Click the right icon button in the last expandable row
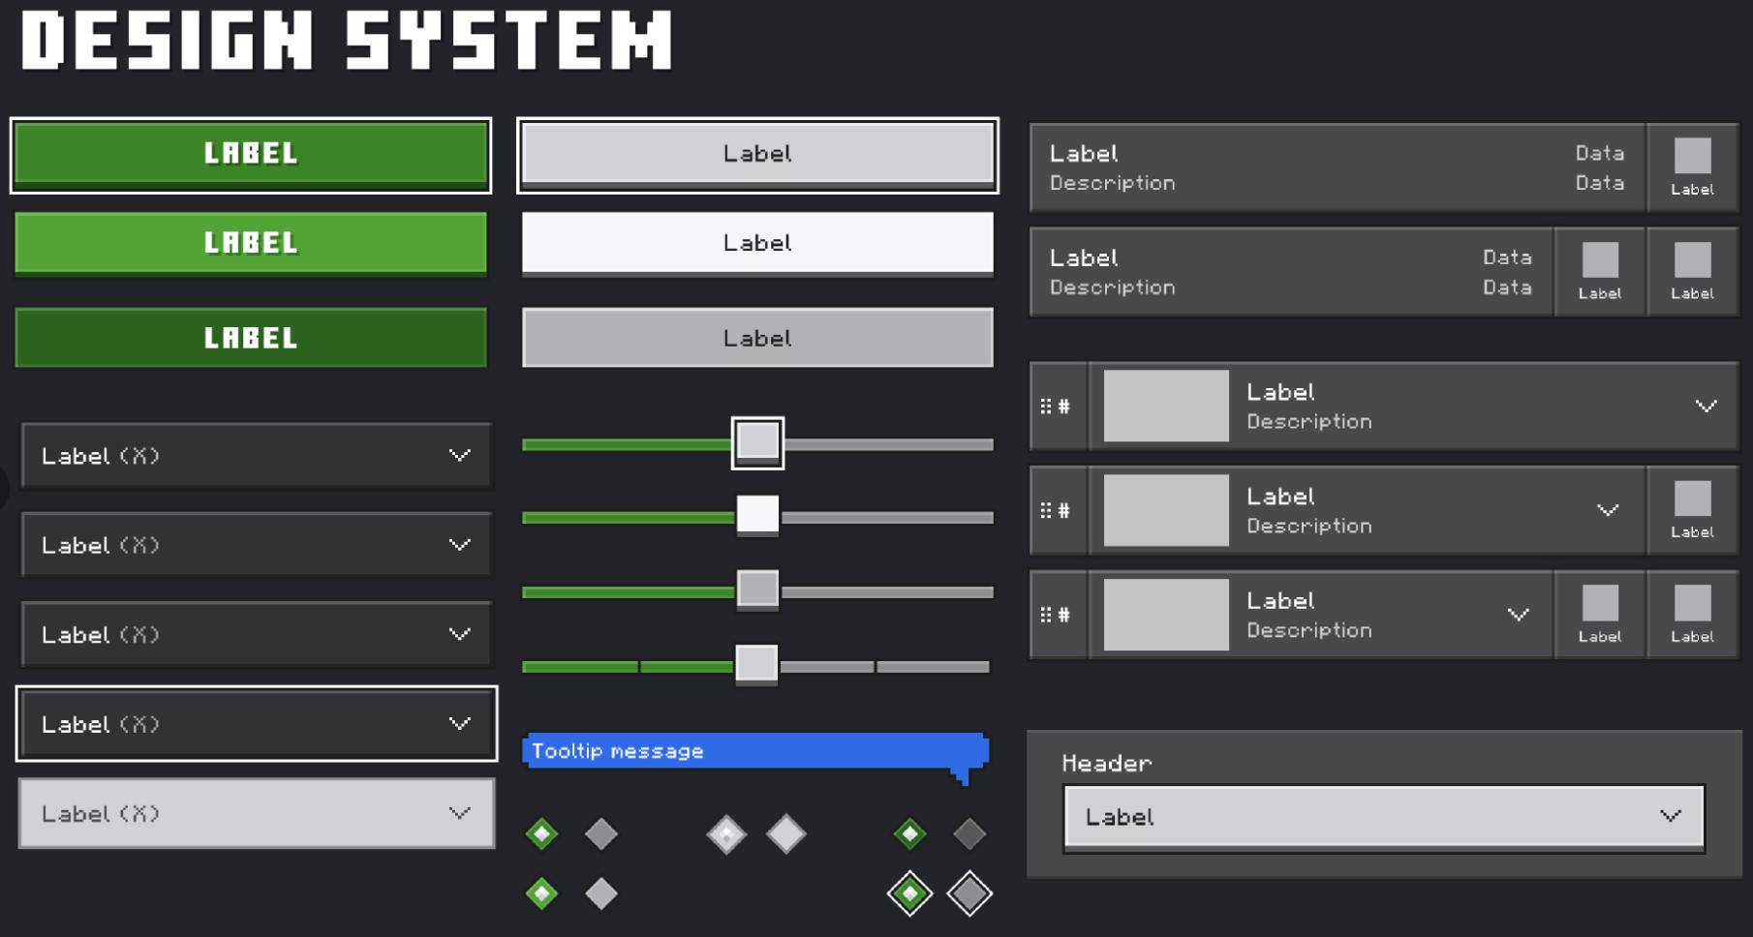This screenshot has height=937, width=1753. [1692, 615]
